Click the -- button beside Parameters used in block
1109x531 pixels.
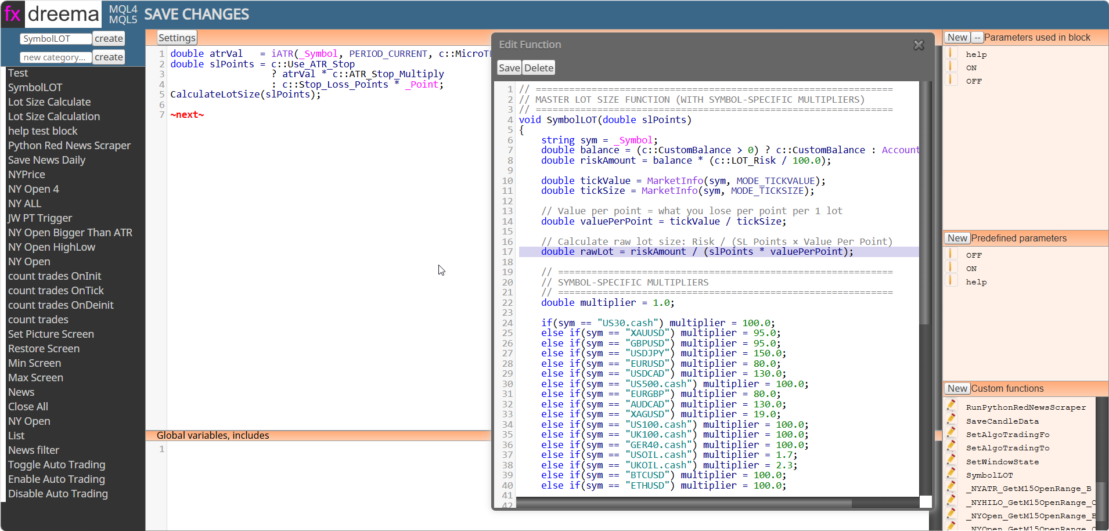pyautogui.click(x=977, y=37)
